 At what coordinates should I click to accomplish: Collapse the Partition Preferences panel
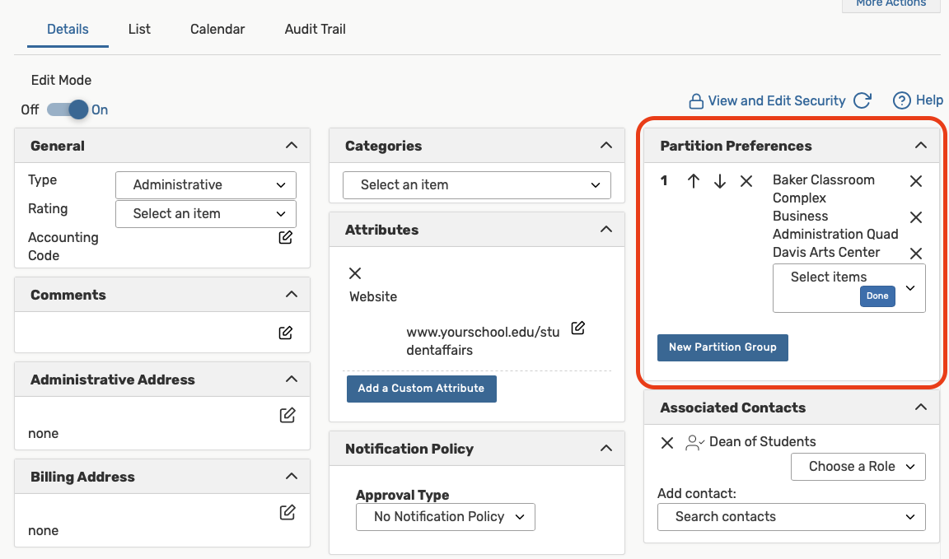(921, 146)
